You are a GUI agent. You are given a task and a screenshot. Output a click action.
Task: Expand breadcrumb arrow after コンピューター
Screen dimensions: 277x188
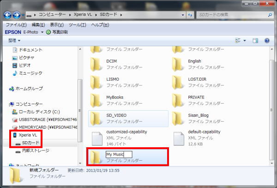[70, 15]
